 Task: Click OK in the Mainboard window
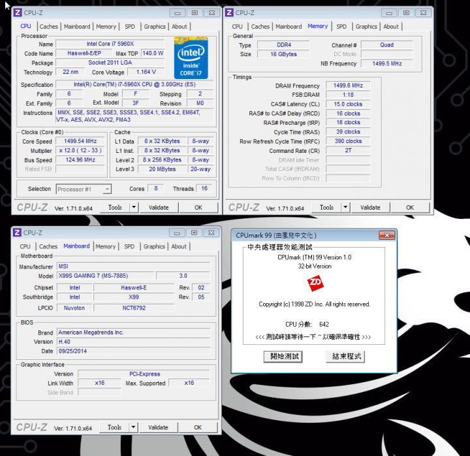point(198,427)
